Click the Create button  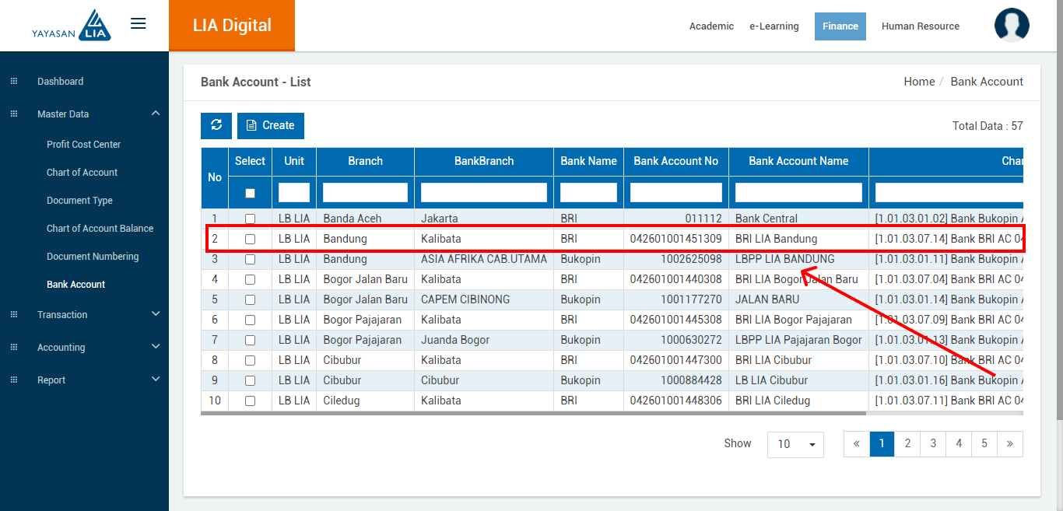pyautogui.click(x=271, y=125)
